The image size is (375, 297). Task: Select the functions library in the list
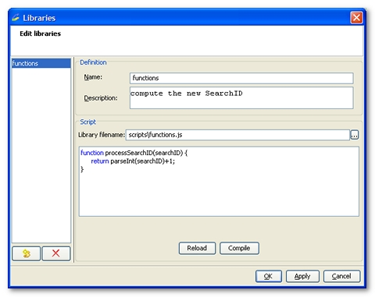41,63
